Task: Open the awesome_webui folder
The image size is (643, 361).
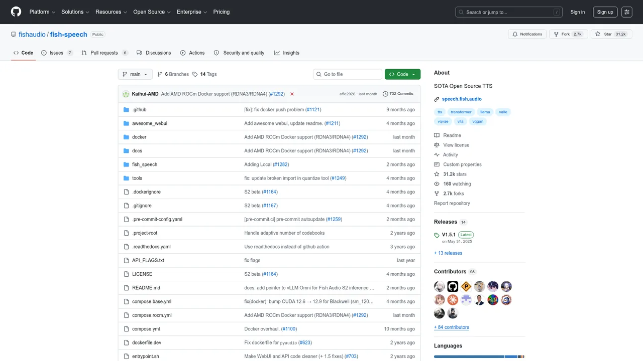Action: tap(150, 123)
